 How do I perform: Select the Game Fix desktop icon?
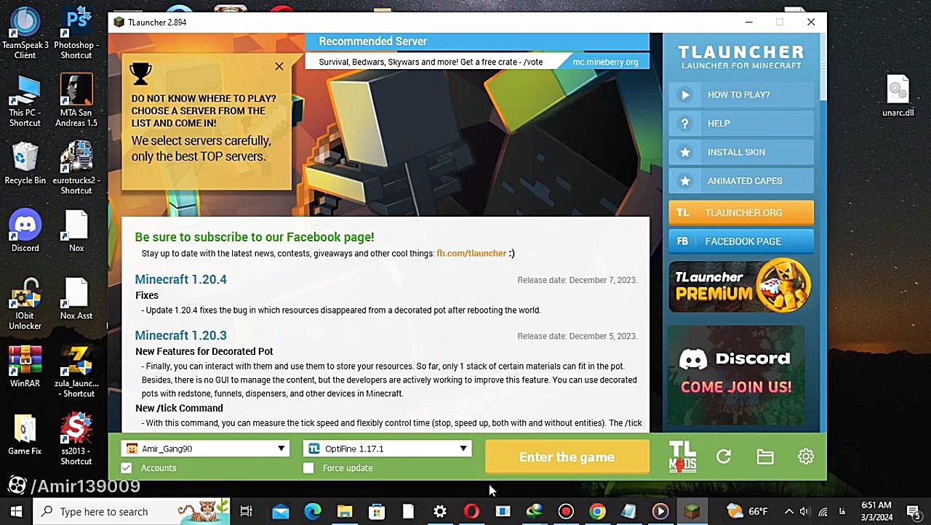(25, 434)
